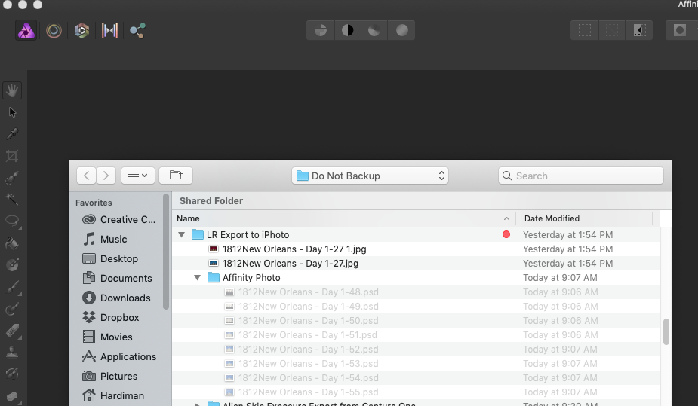
Task: Select the Flood Select magic wand tool
Action: tap(12, 200)
